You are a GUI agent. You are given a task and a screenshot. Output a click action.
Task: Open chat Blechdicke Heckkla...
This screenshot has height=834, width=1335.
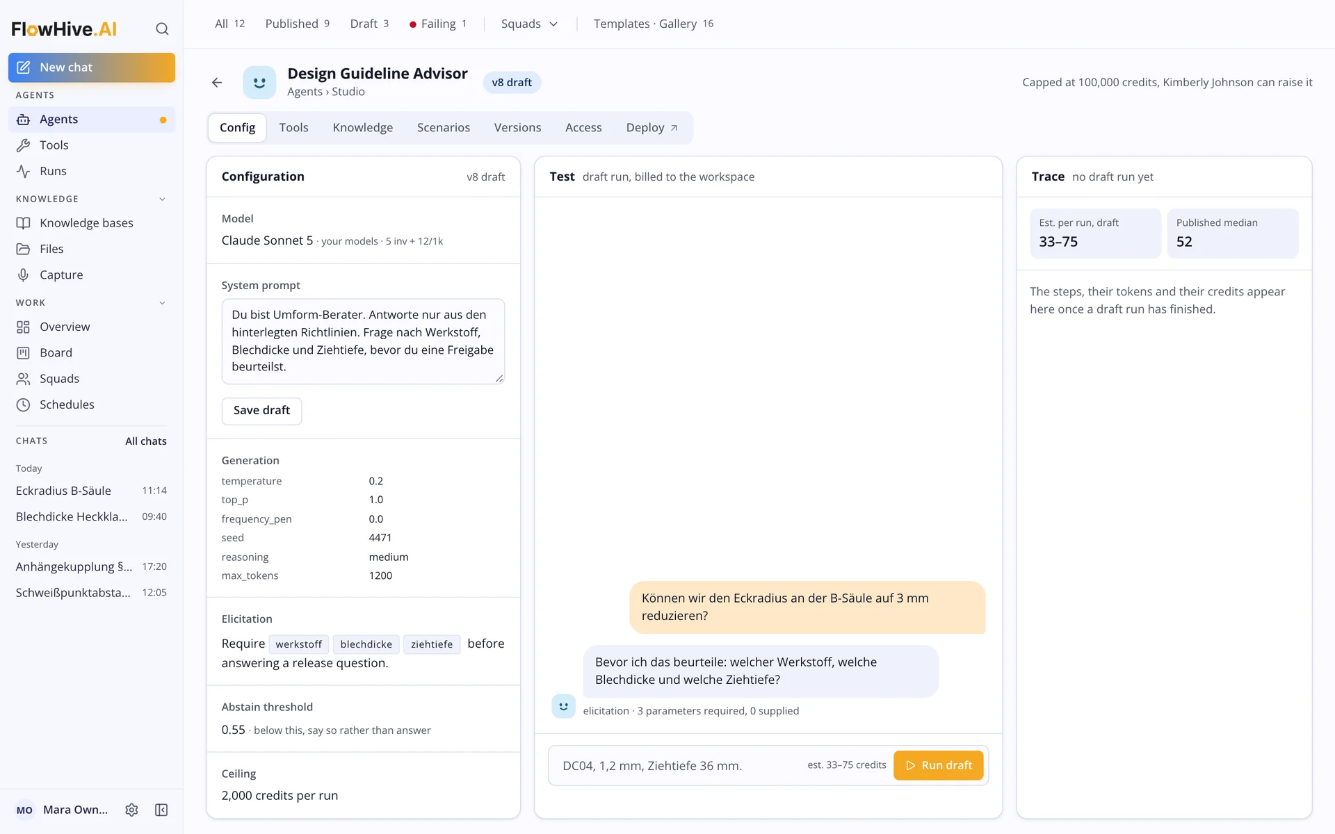click(x=92, y=516)
